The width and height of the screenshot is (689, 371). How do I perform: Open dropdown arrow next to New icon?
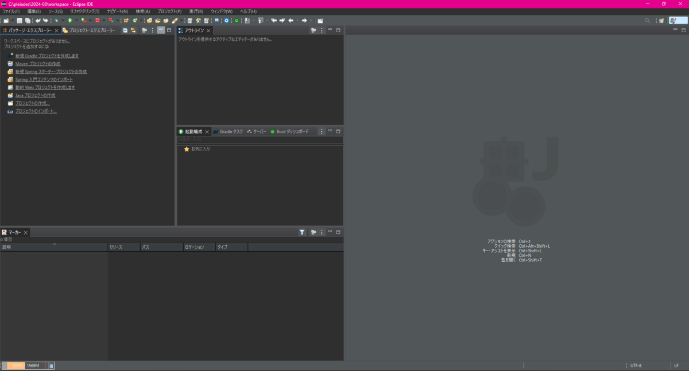coord(11,21)
